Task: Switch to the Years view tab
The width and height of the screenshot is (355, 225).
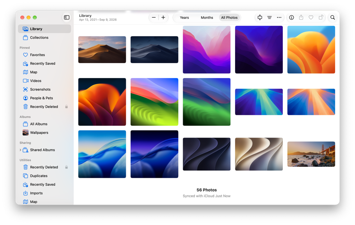Action: [x=184, y=18]
